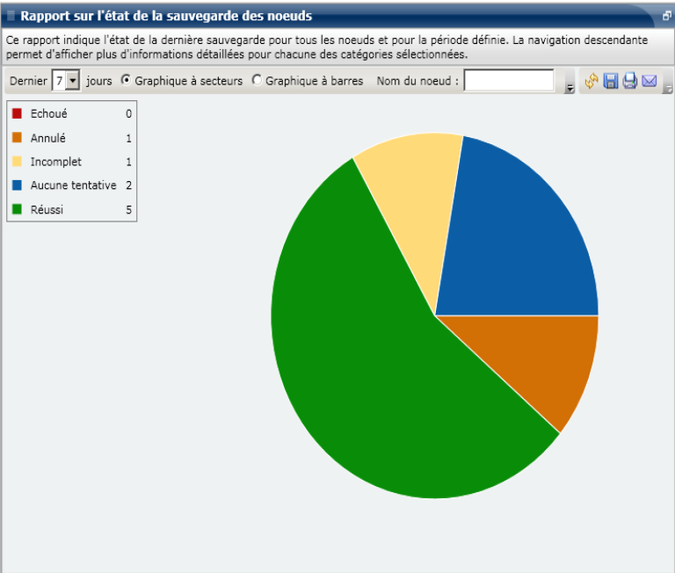Open the Dernier days dropdown
Image resolution: width=675 pixels, height=573 pixels.
coord(73,81)
